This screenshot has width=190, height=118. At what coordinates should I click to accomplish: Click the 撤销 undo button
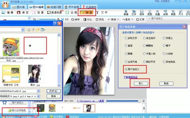[112, 19]
